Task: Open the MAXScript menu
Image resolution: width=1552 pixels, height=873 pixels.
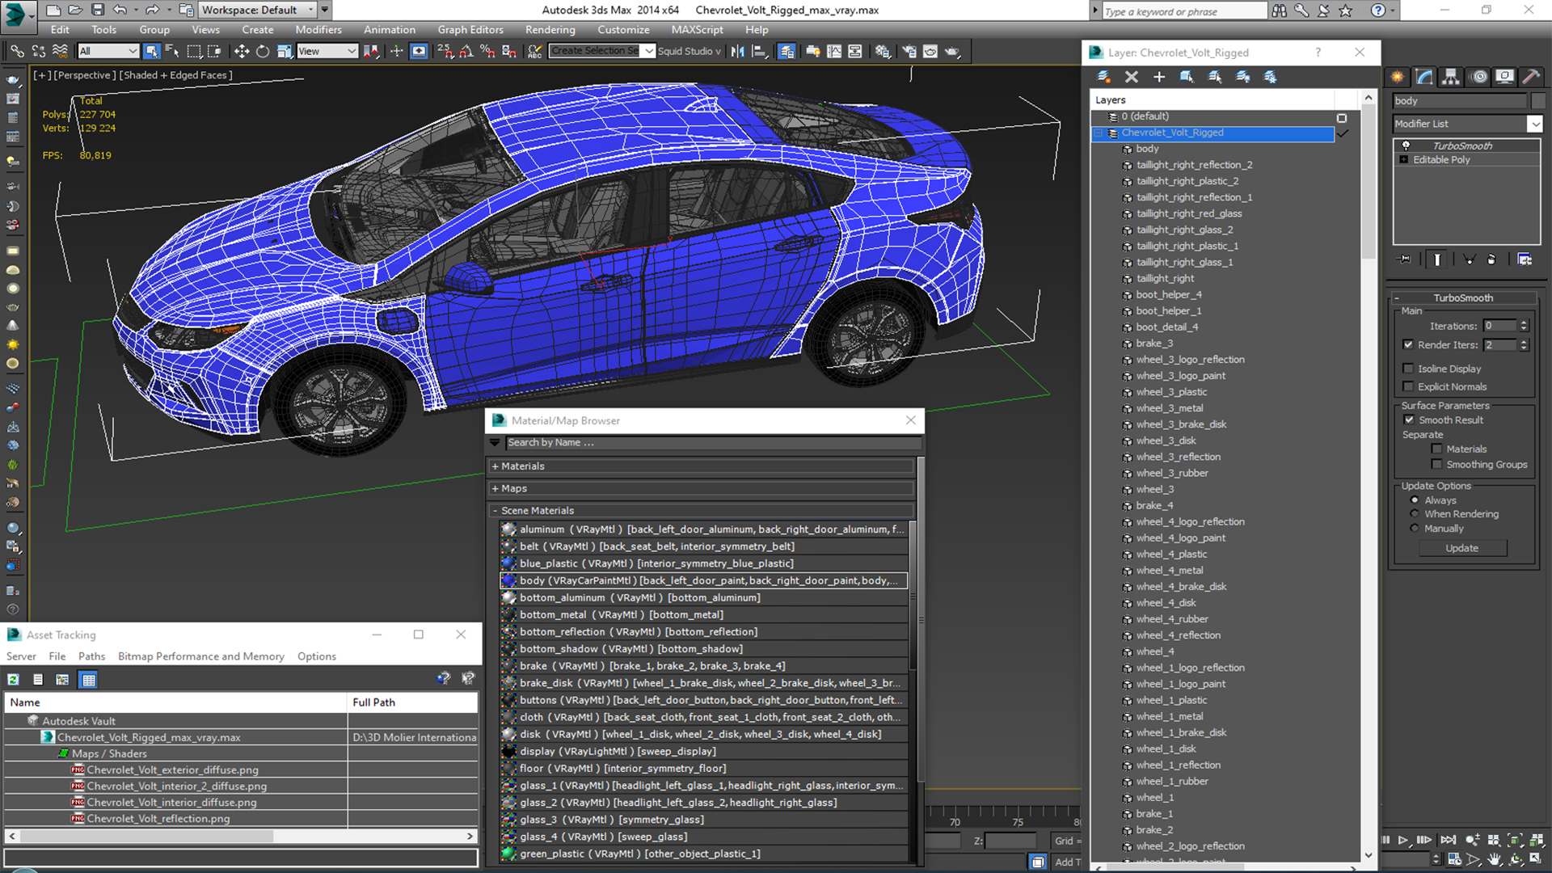Action: point(697,30)
